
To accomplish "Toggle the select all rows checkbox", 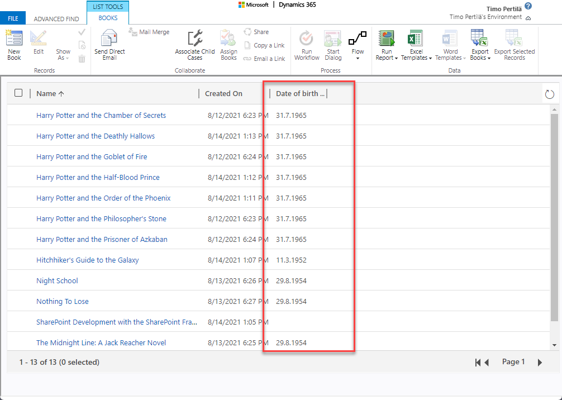I will pos(18,93).
